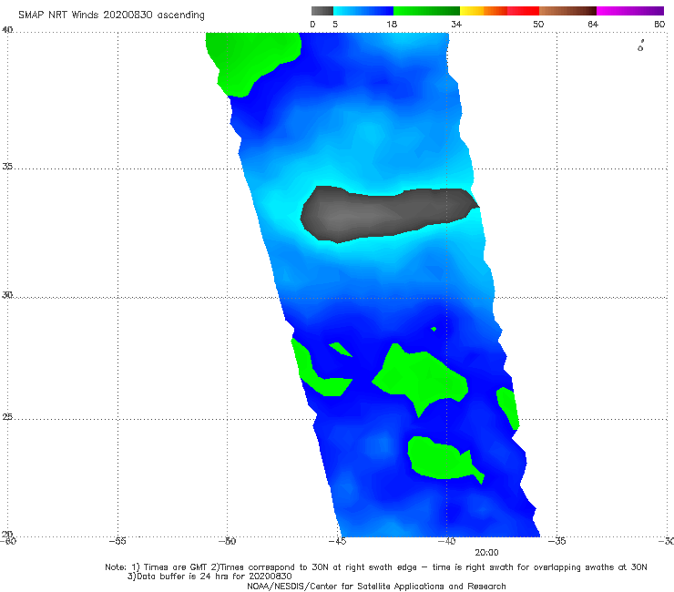Click the latitude label '35'
The height and width of the screenshot is (592, 674).
[7, 166]
